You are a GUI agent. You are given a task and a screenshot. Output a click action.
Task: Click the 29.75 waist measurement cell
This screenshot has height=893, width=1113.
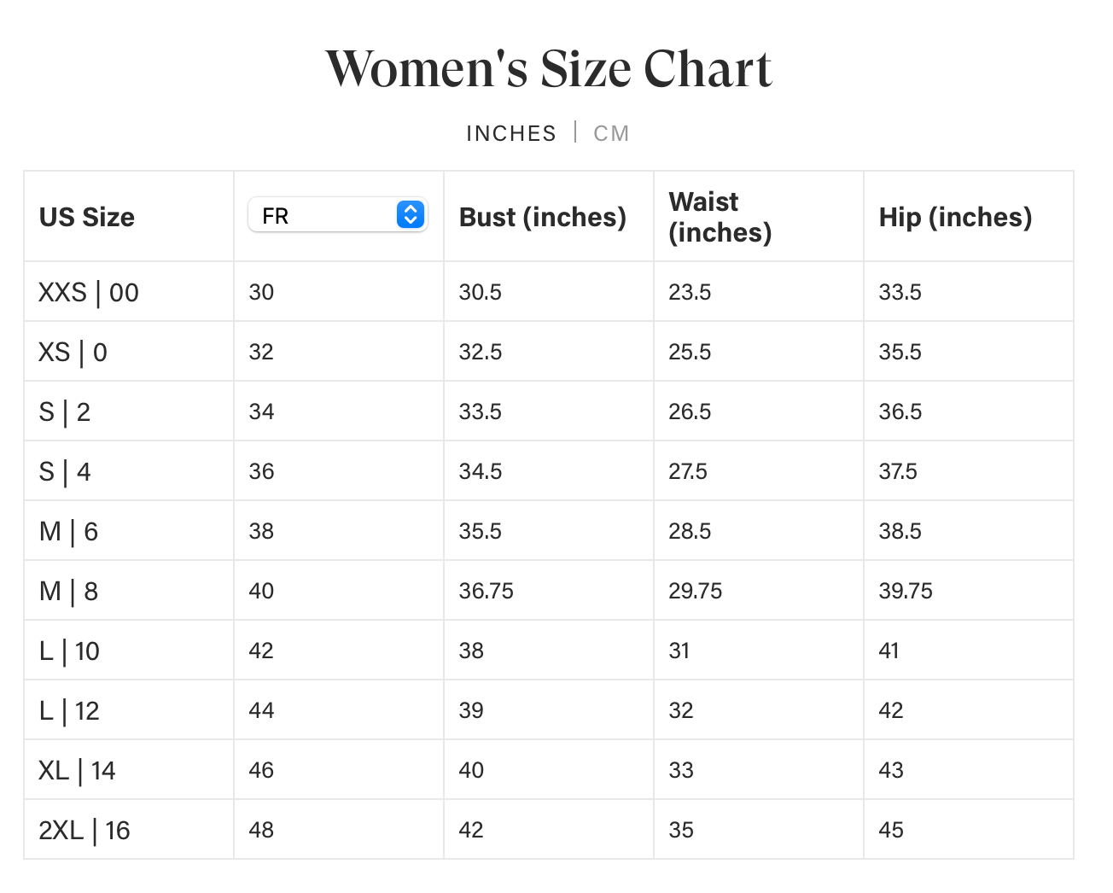(x=695, y=591)
